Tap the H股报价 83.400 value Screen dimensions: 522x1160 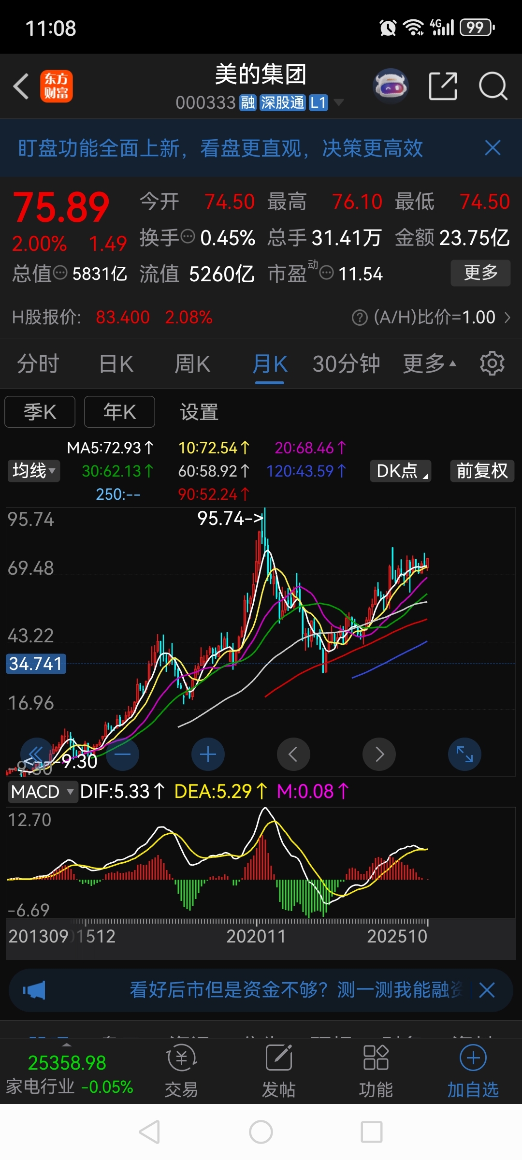coord(123,318)
